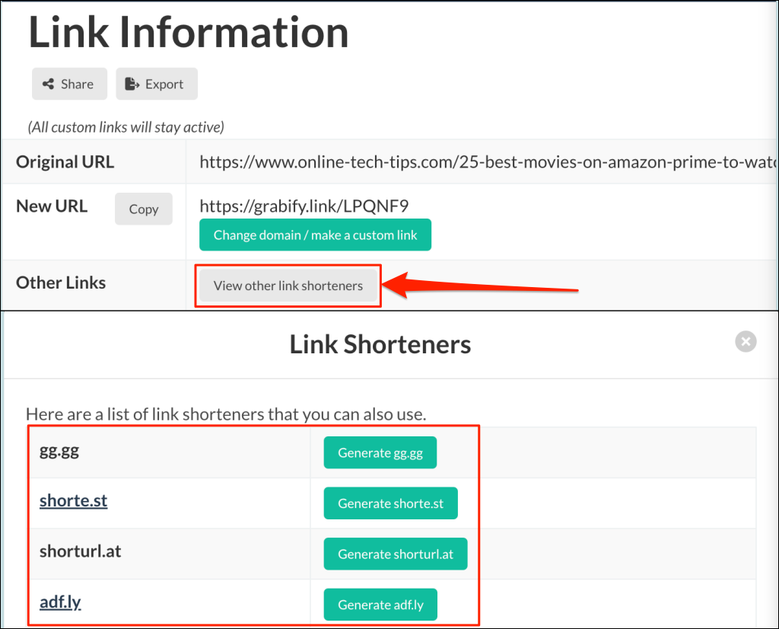Click the Link Information heading
This screenshot has height=629, width=779.
pos(189,32)
